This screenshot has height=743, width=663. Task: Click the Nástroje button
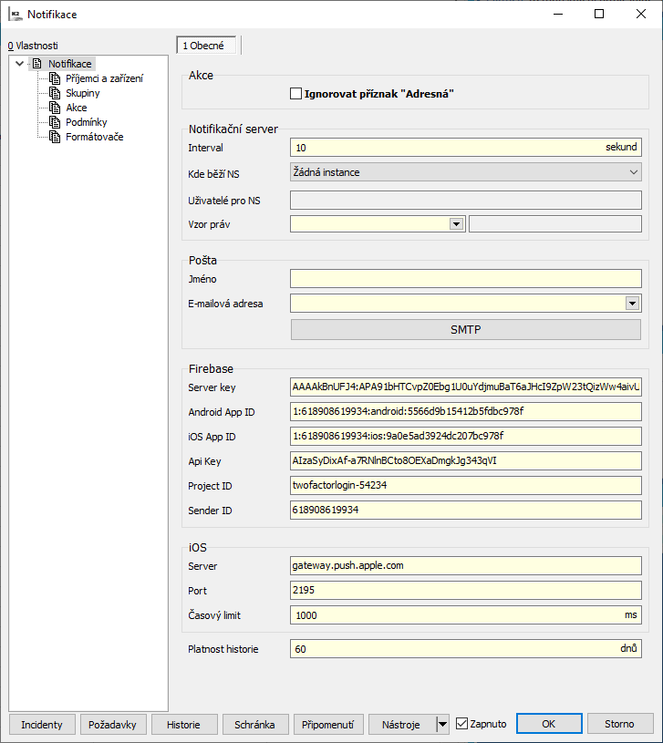pyautogui.click(x=401, y=724)
